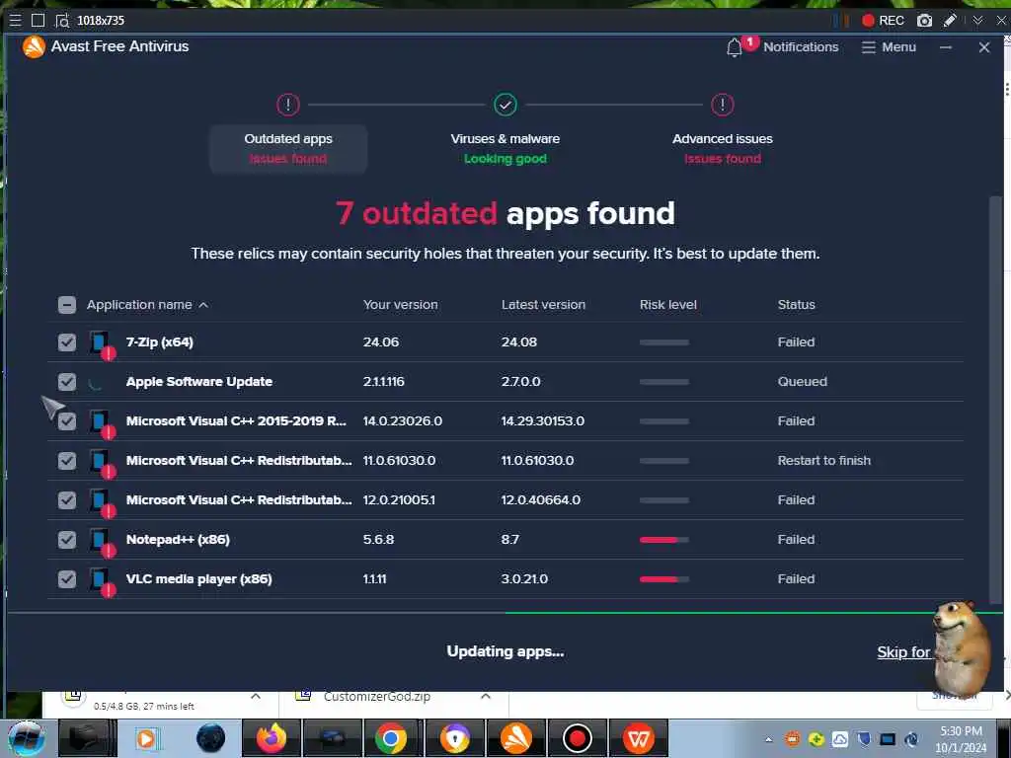Click the recorder pencil draw icon
Viewport: 1011px width, 758px height.
click(950, 21)
